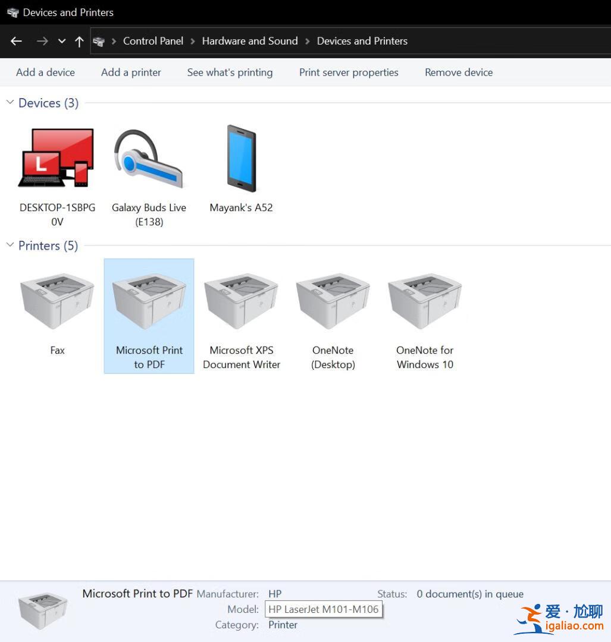This screenshot has height=642, width=611.
Task: Navigate to Control Panel via breadcrumb
Action: (x=153, y=41)
